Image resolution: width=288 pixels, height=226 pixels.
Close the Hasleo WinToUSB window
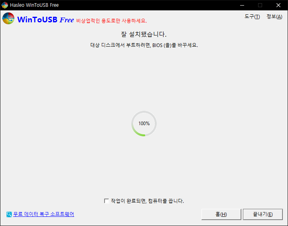(x=278, y=5)
